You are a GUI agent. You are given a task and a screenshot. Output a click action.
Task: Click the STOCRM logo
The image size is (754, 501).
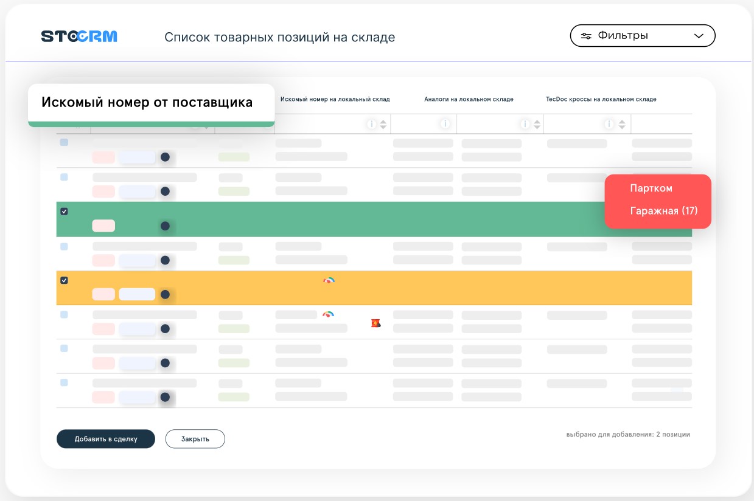[x=79, y=36]
